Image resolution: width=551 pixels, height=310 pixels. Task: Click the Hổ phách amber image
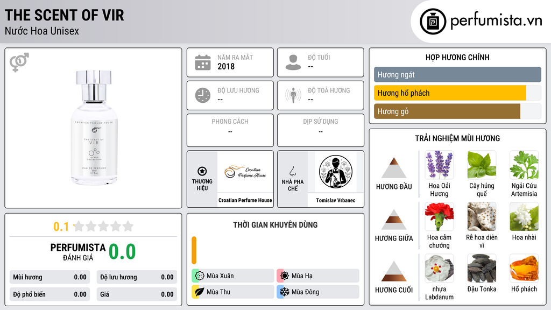pos(524,268)
